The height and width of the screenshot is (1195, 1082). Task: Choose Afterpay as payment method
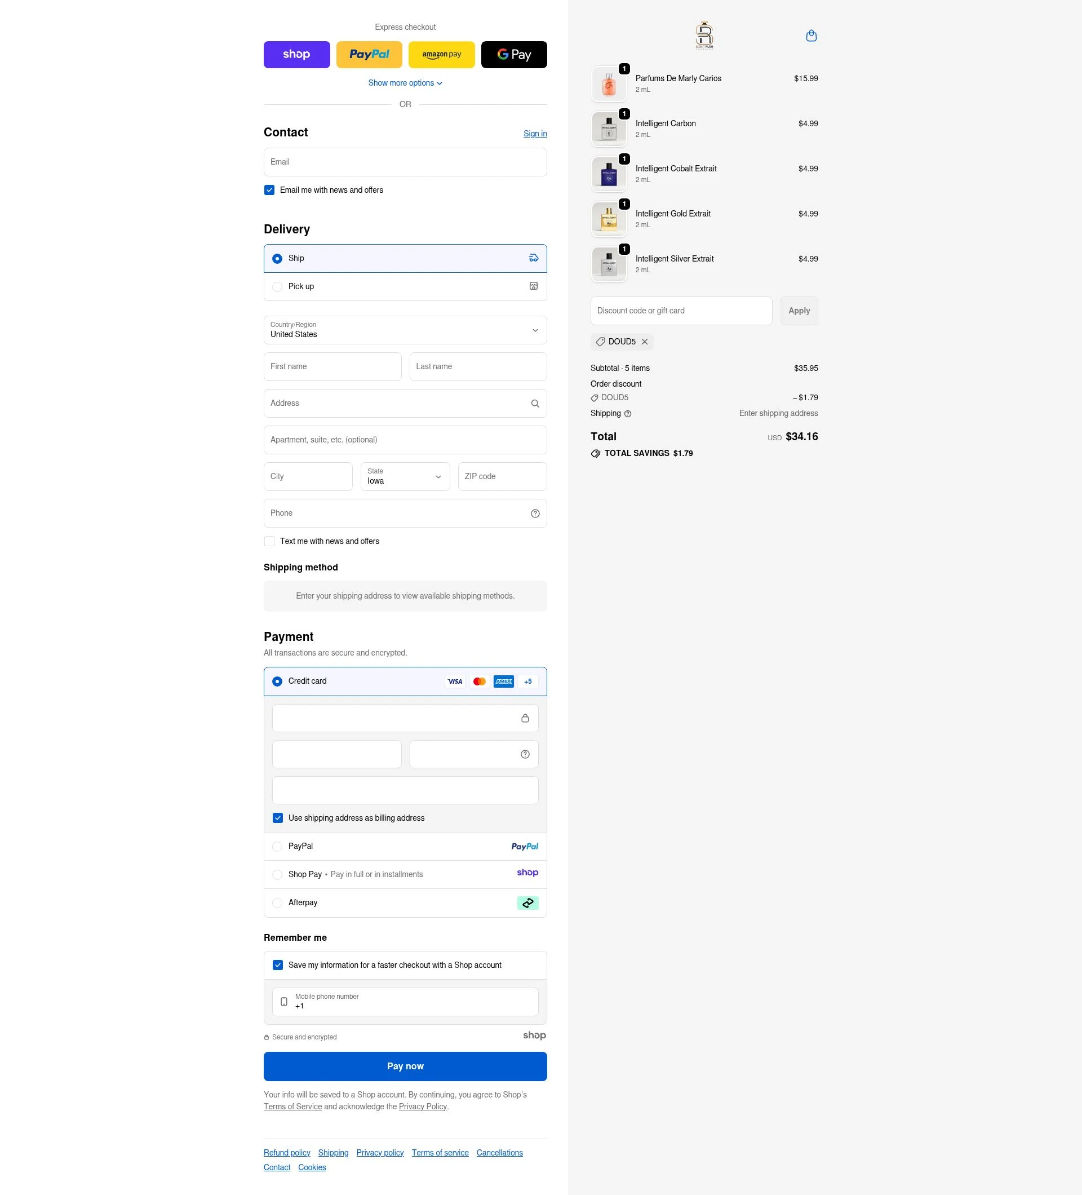coord(277,903)
